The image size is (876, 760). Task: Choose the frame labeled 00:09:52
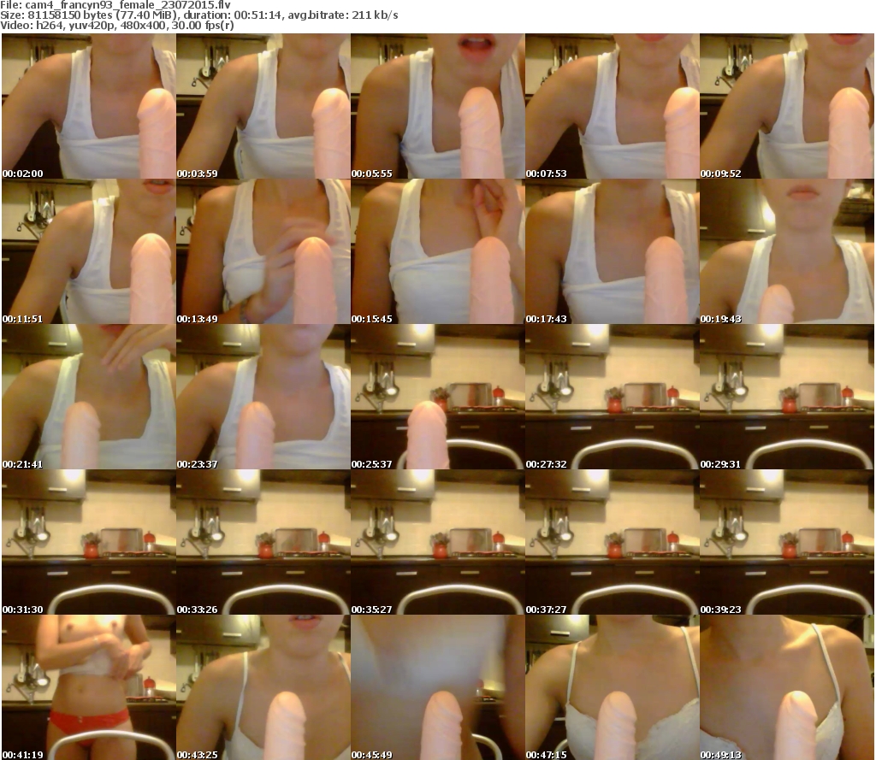[x=786, y=107]
